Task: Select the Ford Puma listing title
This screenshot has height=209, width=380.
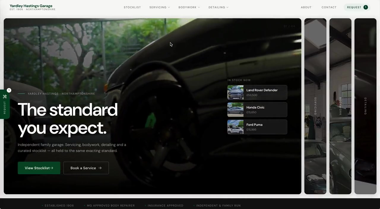Action: click(x=254, y=124)
